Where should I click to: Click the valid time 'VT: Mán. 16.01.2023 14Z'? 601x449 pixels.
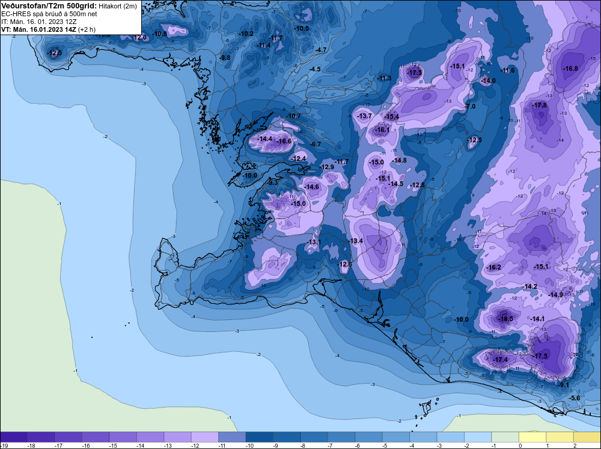pyautogui.click(x=38, y=29)
